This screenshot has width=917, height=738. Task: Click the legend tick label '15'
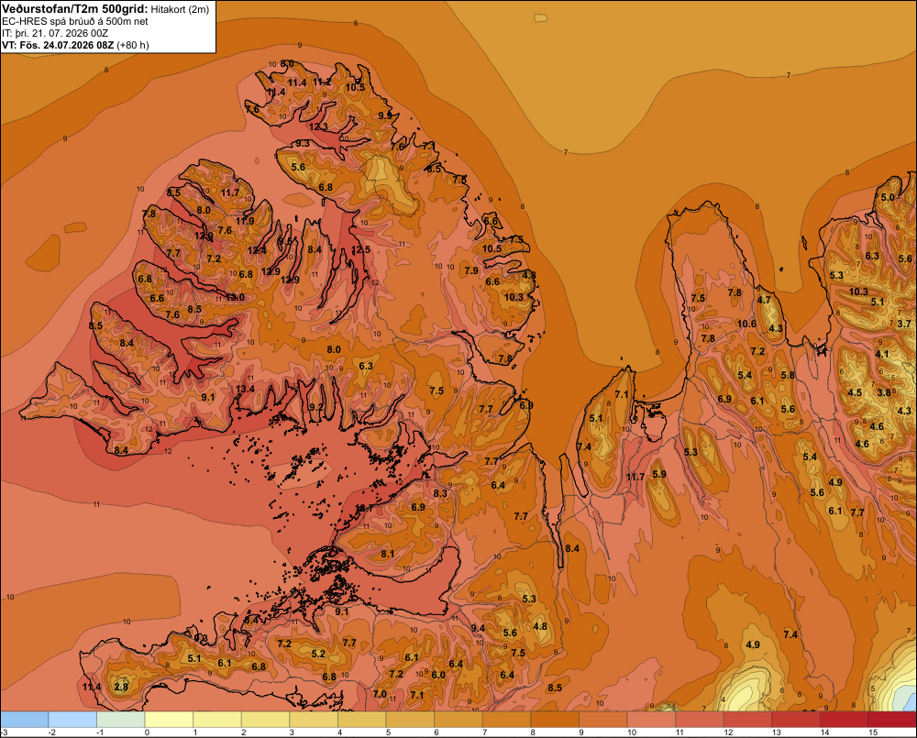873,732
